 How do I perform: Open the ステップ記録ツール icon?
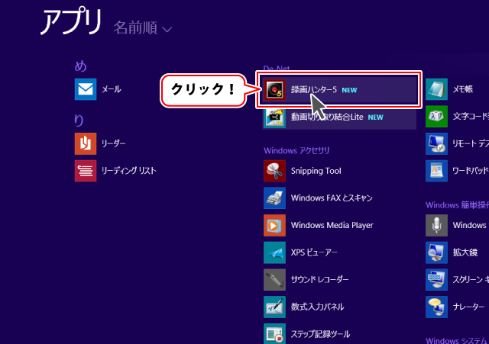click(x=274, y=334)
